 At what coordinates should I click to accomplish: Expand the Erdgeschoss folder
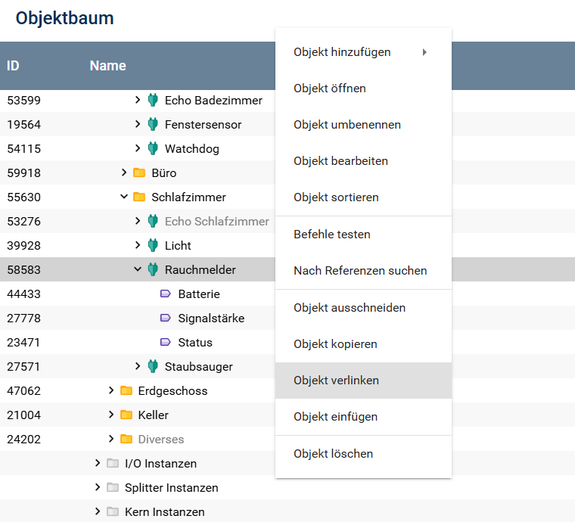pos(111,390)
